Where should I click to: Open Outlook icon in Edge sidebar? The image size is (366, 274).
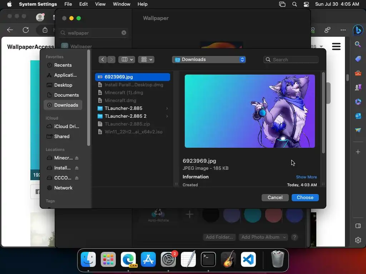point(358,116)
